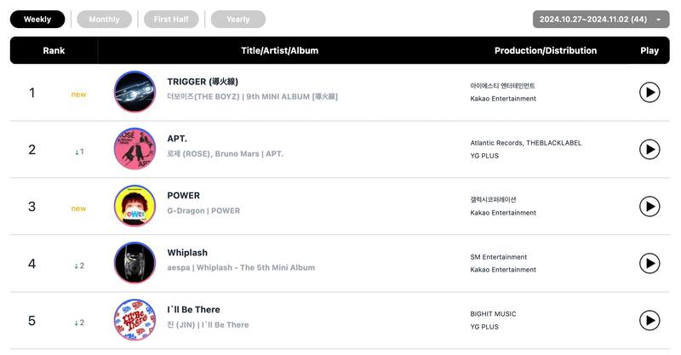This screenshot has height=355, width=681.
Task: Click the Production/Distribution column header
Action: pos(546,50)
